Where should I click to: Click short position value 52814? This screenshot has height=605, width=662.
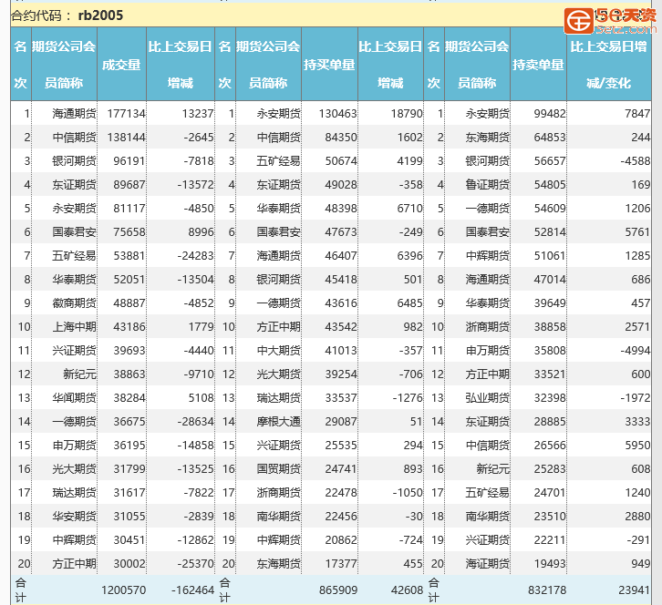(x=550, y=231)
